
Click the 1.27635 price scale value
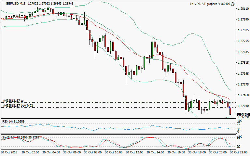pos(243,52)
